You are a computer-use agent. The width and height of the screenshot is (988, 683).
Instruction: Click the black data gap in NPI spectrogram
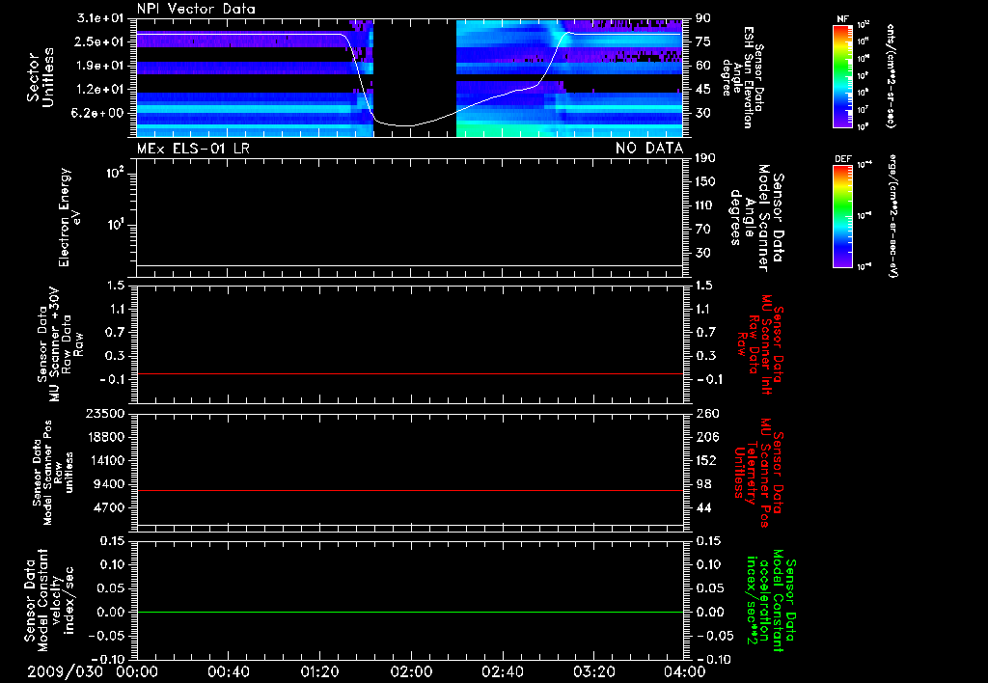click(x=415, y=77)
